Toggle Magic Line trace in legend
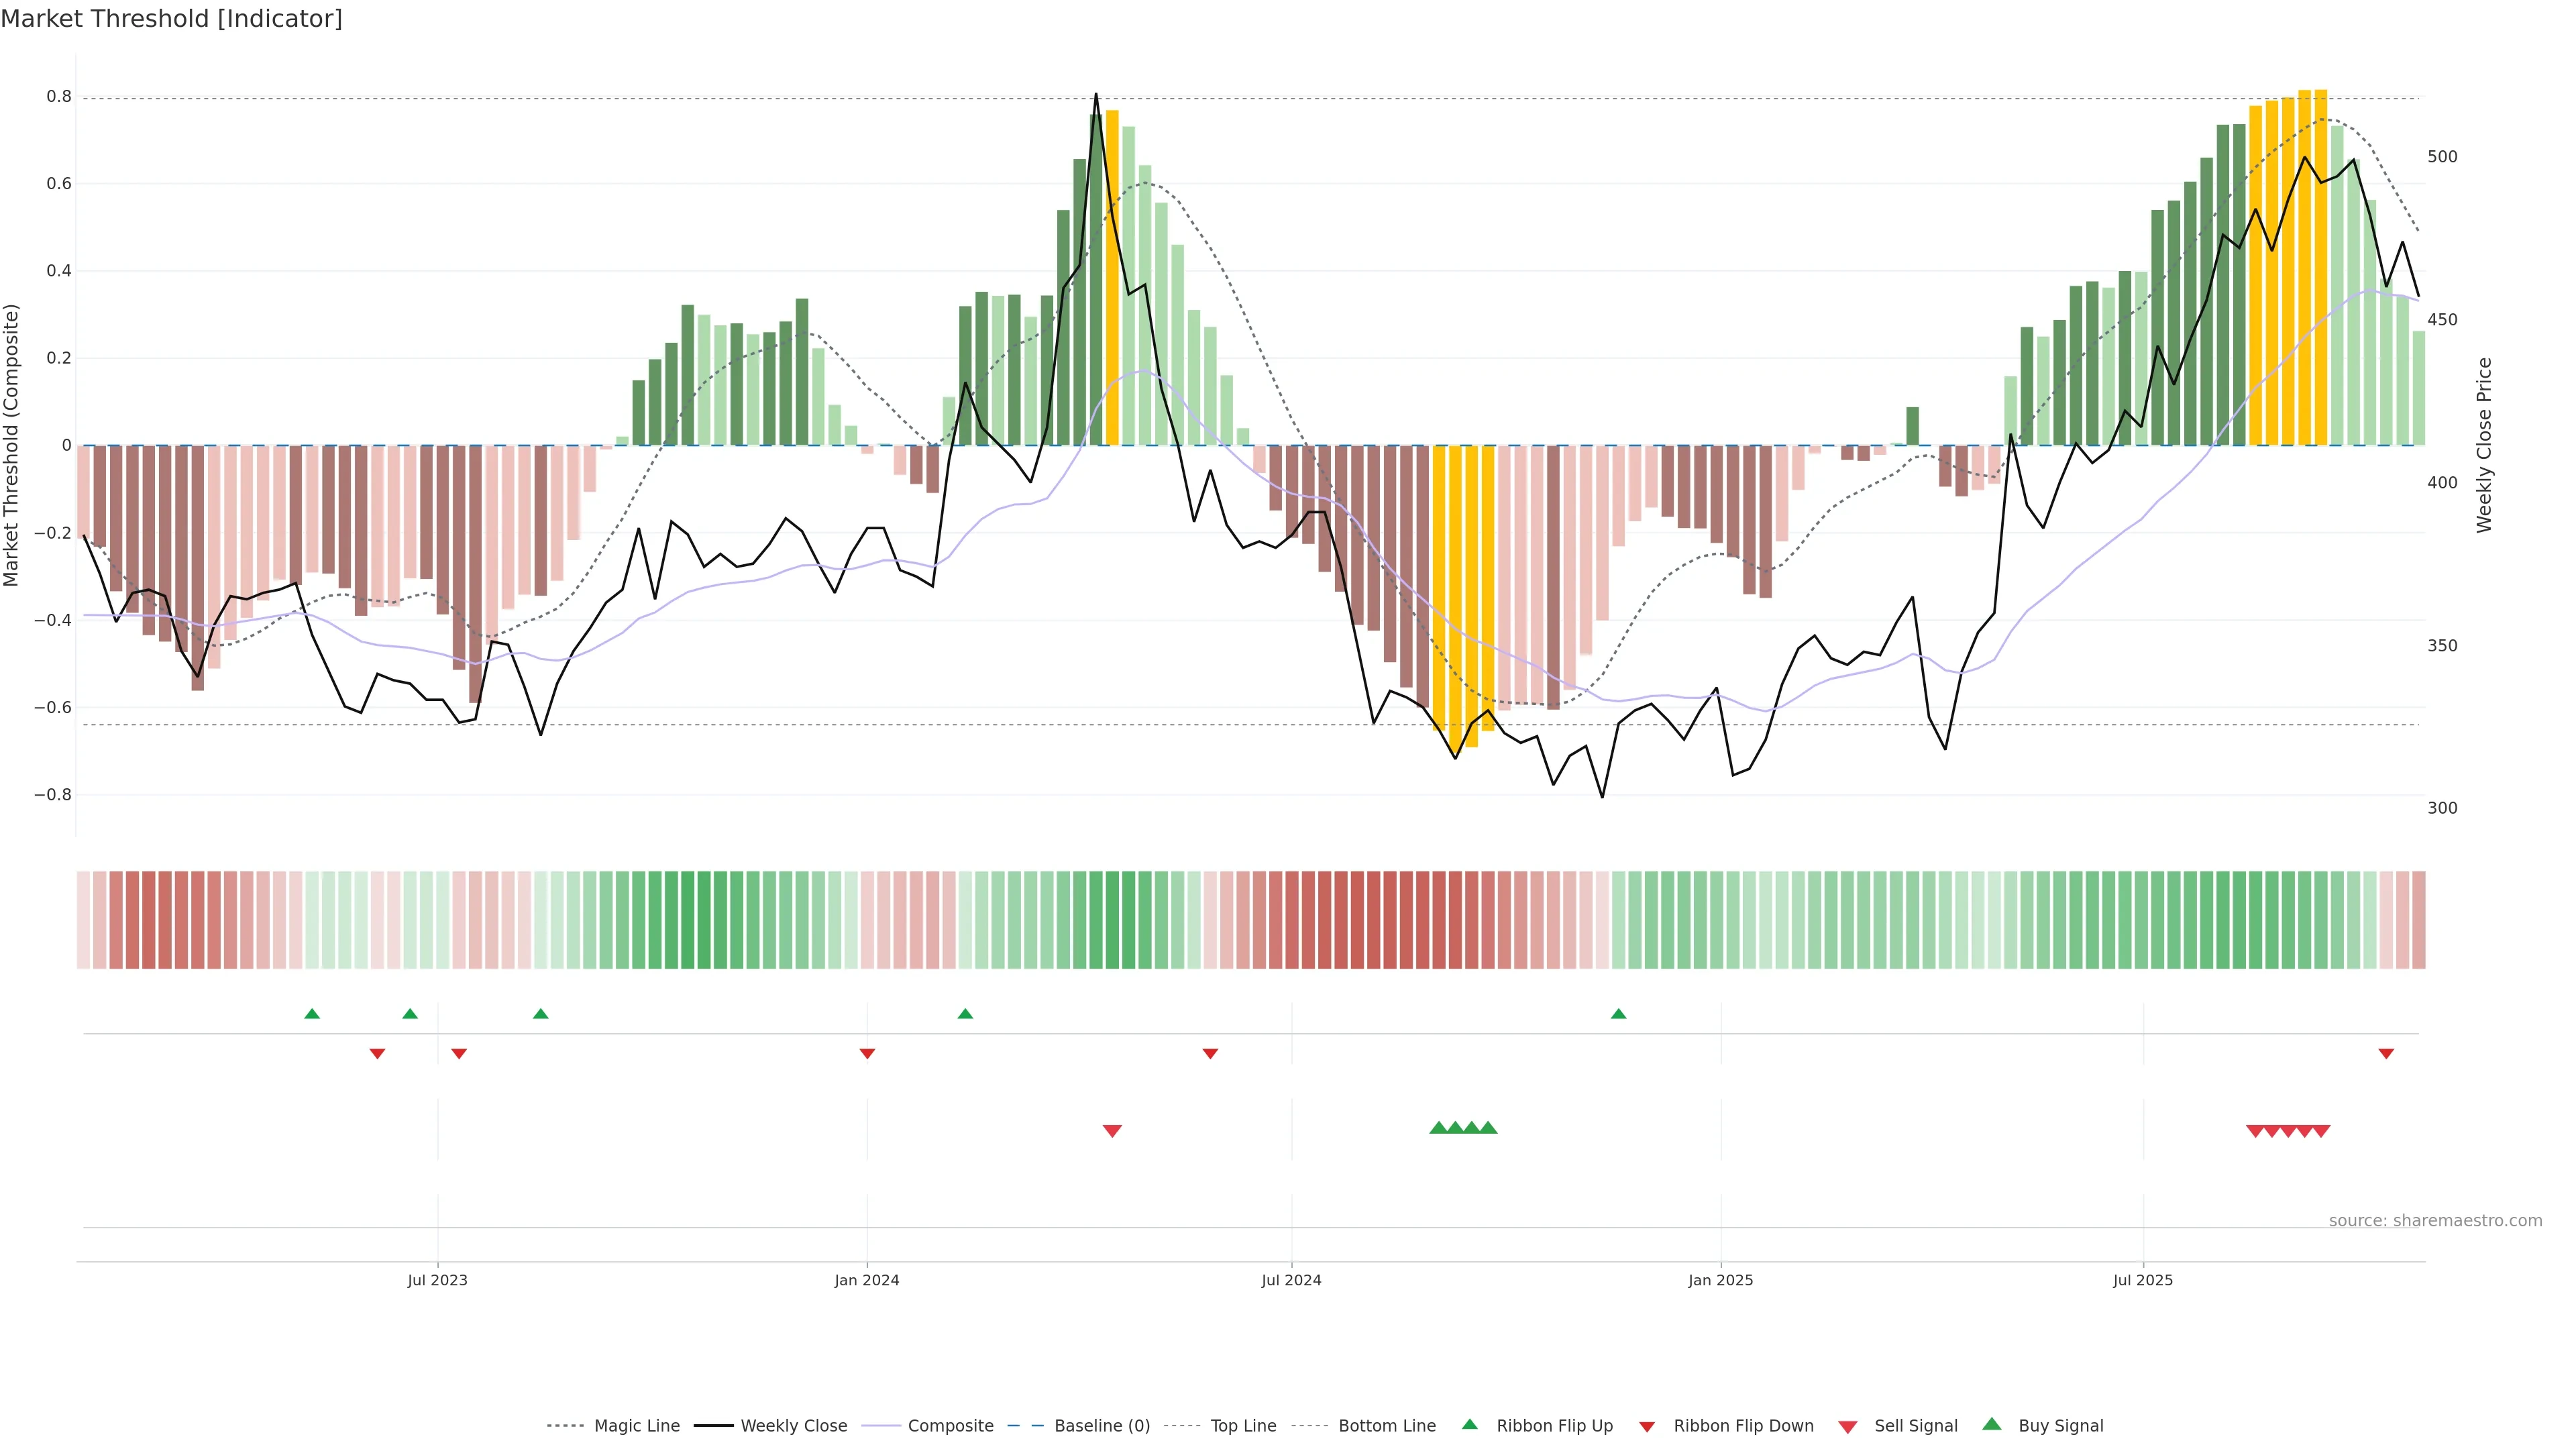Viewport: 2576px width, 1449px height. (636, 1426)
